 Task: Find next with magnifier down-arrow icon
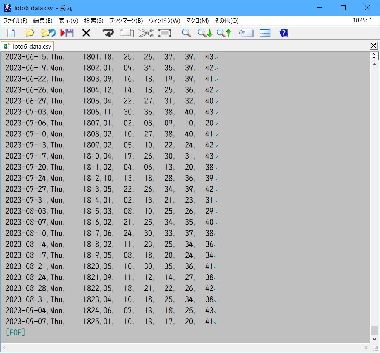click(x=205, y=33)
